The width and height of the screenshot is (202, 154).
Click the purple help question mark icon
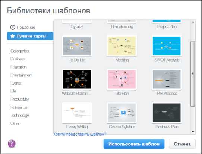click(12, 144)
